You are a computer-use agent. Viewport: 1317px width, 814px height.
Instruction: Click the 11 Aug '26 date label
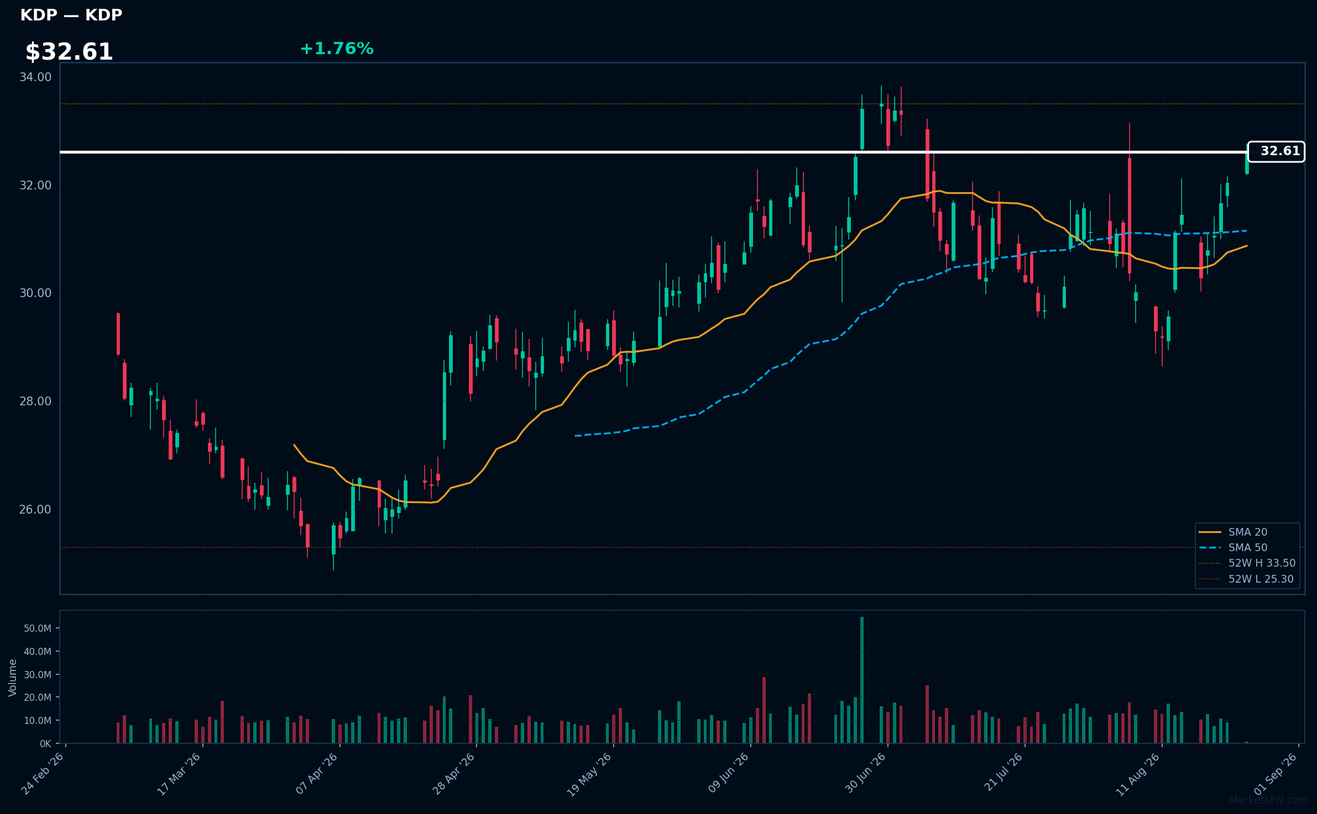tap(1138, 774)
